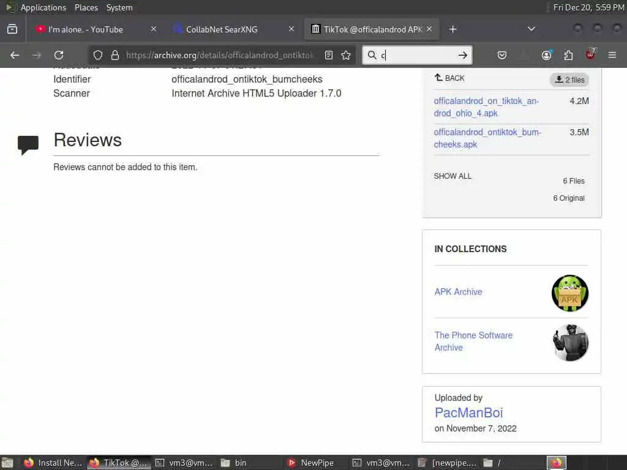Screen dimensions: 627x470
Task: Toggle reader view icon in address bar
Action: pyautogui.click(x=329, y=55)
